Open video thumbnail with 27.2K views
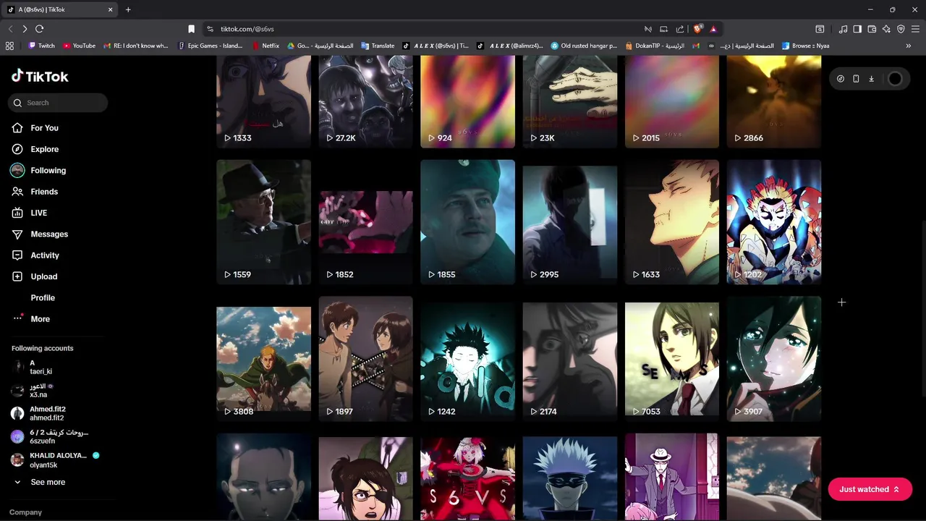 point(365,102)
